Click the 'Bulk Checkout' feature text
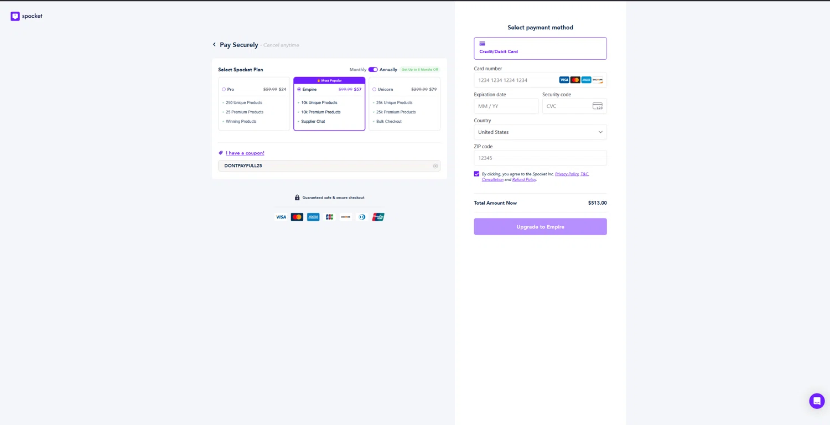830x425 pixels. (x=389, y=121)
